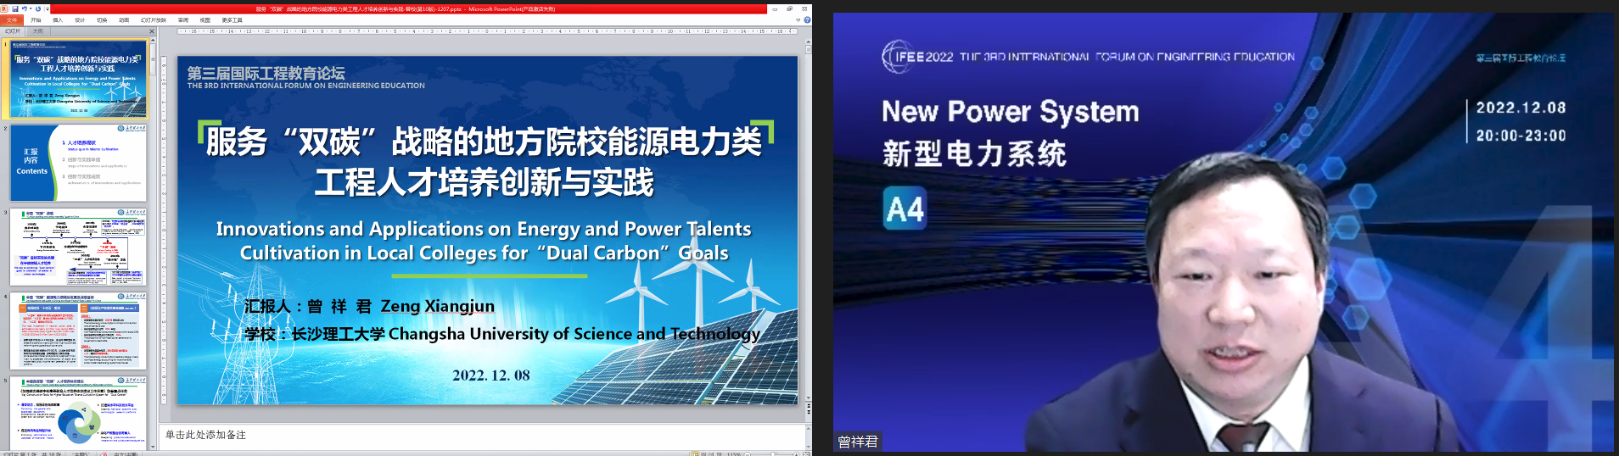Click the 新型电力系统 text in the video panel
The image size is (1619, 456).
pos(974,153)
